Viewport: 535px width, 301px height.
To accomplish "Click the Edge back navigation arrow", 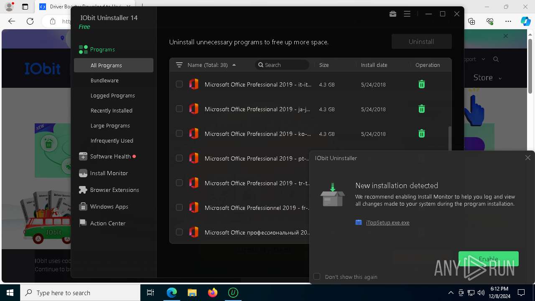I will tap(12, 21).
